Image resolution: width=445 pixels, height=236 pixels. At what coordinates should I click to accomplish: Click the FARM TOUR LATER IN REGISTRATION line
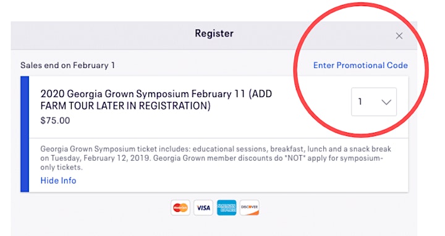[125, 106]
